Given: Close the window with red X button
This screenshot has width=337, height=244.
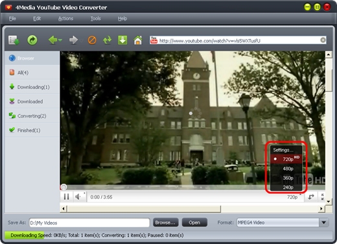Looking at the screenshot, I should tap(327, 7).
